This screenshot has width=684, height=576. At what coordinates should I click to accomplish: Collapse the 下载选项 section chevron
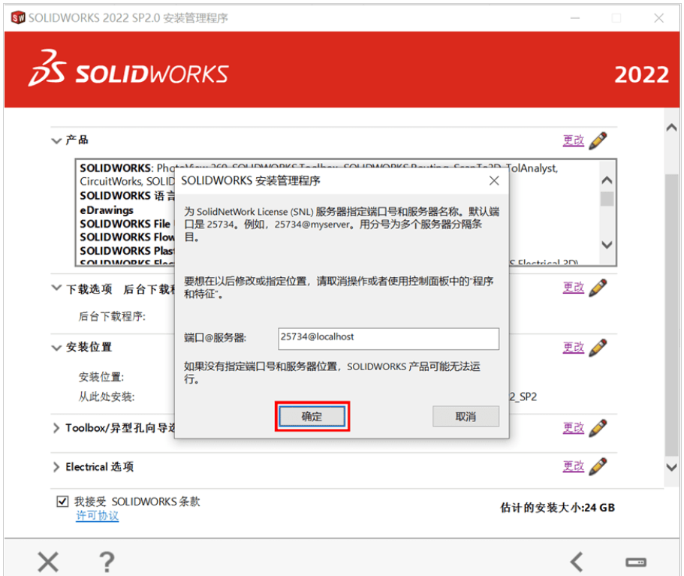[x=56, y=288]
